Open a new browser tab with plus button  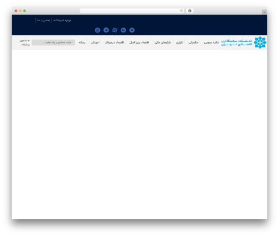[x=264, y=12]
